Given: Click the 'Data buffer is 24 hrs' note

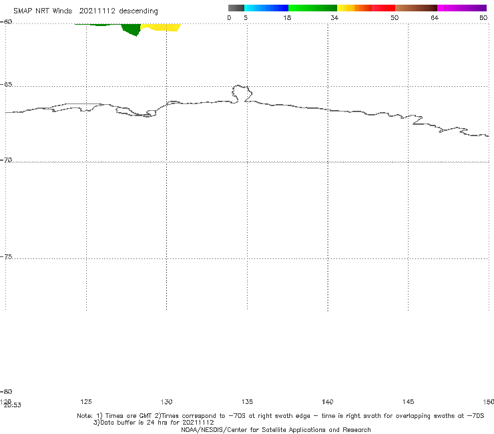Looking at the screenshot, I should [x=154, y=423].
